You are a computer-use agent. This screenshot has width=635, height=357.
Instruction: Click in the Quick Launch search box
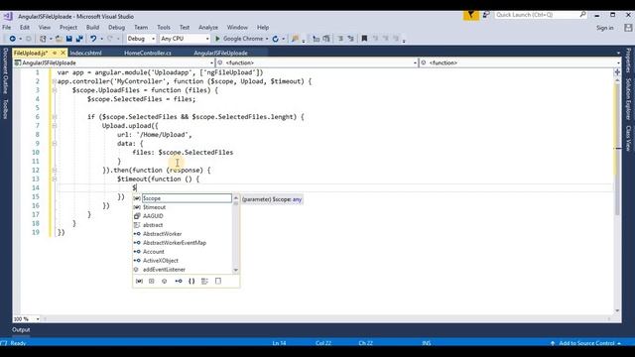click(540, 15)
